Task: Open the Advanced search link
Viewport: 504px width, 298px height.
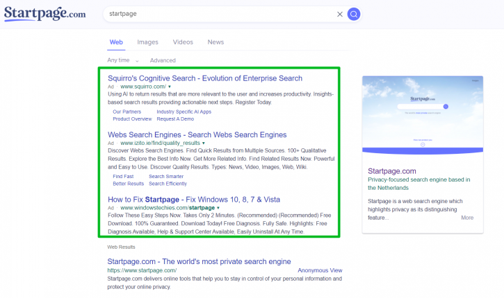Action: coord(163,60)
